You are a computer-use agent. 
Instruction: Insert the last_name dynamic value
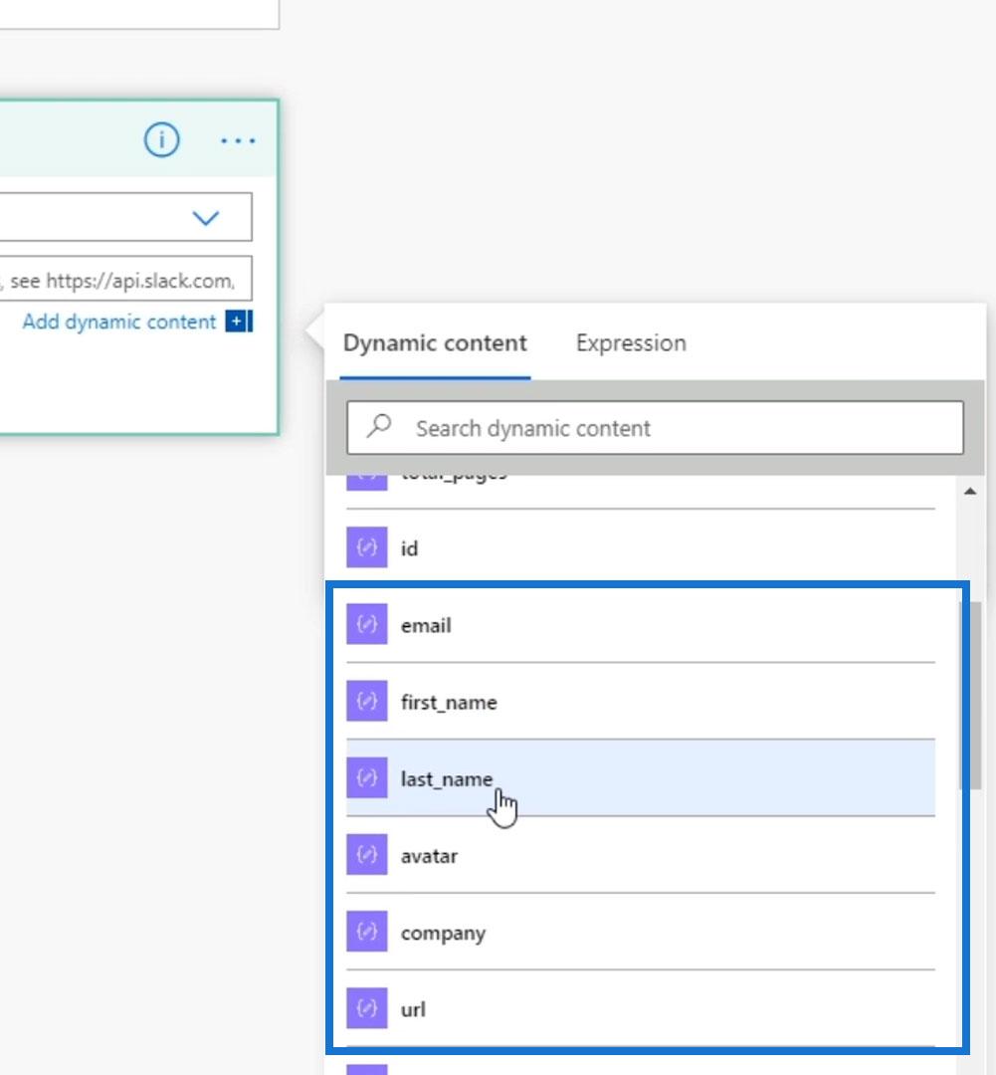pos(641,778)
